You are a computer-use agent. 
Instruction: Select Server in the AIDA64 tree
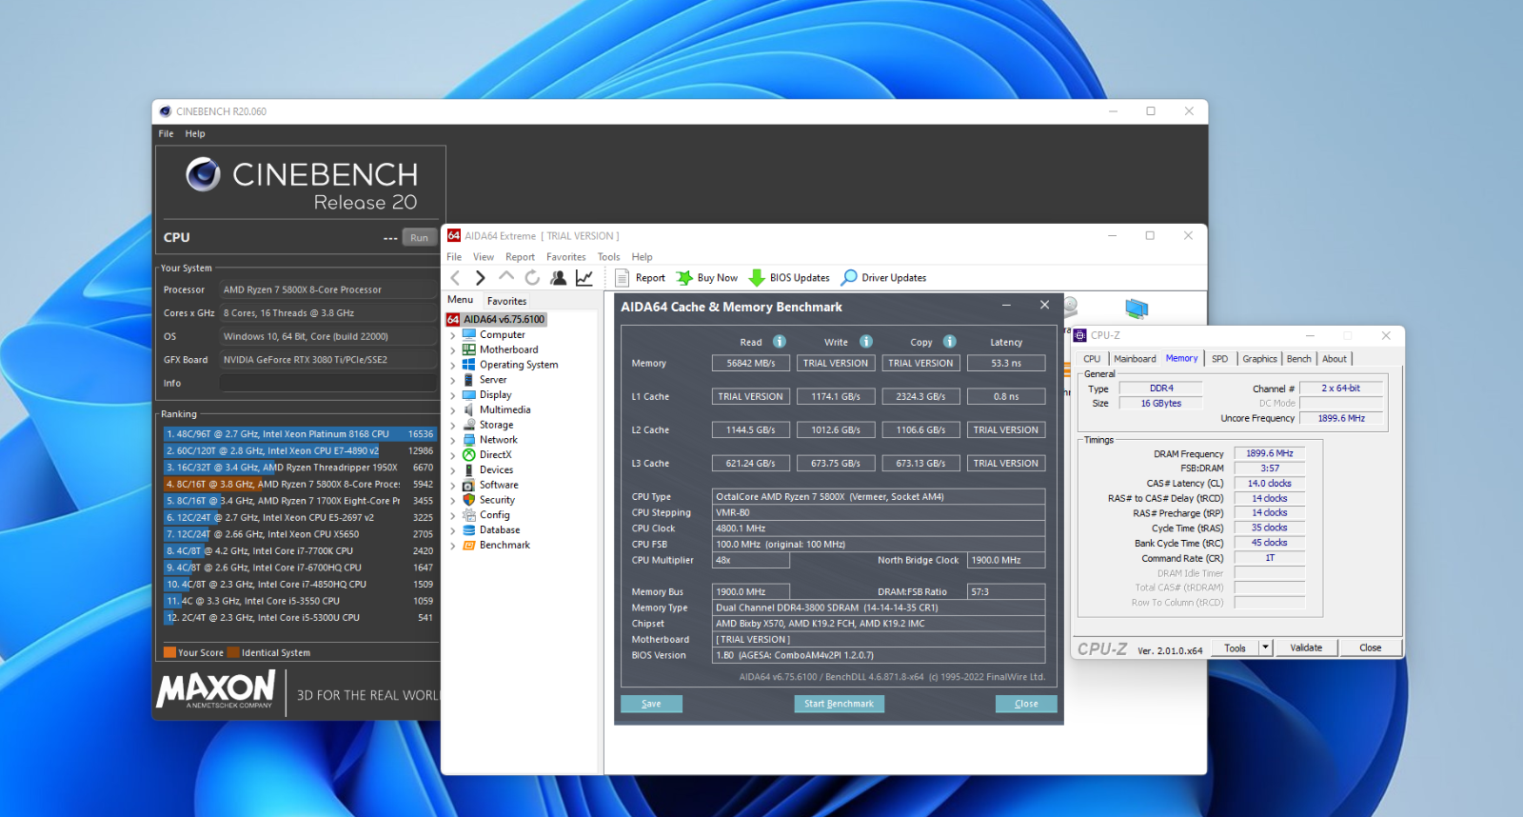(x=493, y=380)
